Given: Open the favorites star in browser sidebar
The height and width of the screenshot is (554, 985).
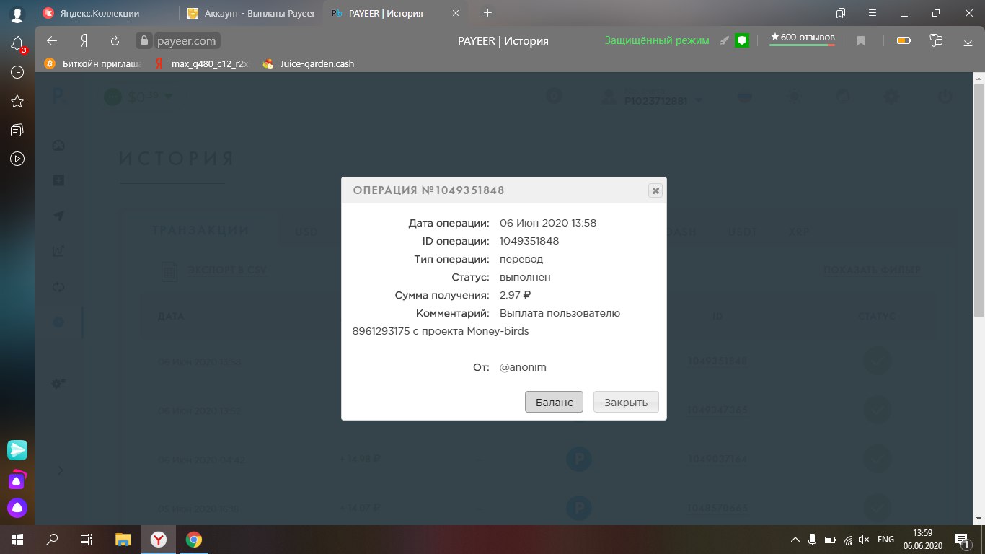Looking at the screenshot, I should click(17, 101).
